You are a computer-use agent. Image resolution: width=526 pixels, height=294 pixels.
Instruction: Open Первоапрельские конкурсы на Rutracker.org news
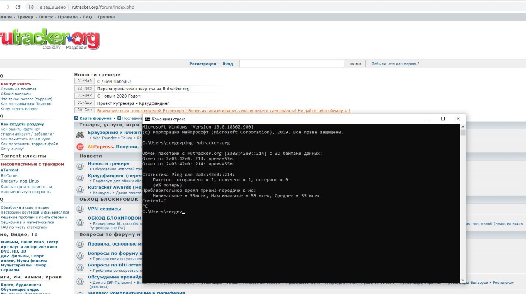click(x=143, y=89)
